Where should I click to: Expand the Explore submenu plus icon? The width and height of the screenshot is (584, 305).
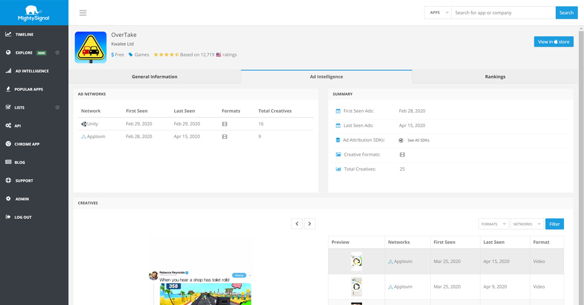click(57, 52)
